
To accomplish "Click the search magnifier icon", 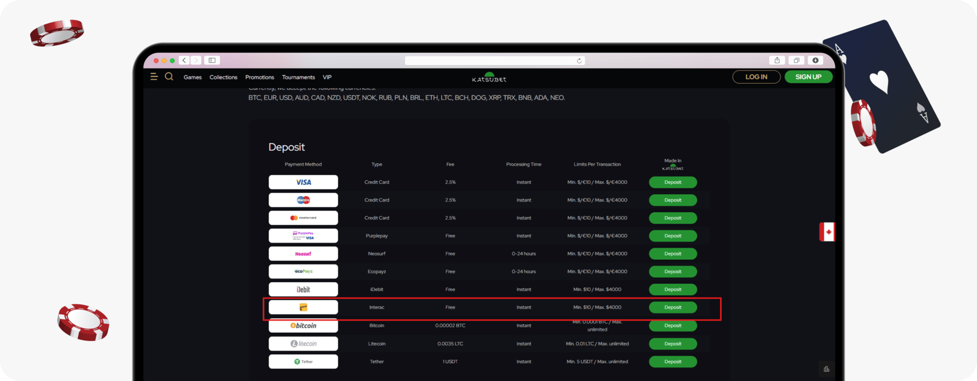I will (x=169, y=77).
